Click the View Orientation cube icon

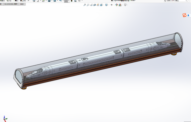click(x=101, y=5)
